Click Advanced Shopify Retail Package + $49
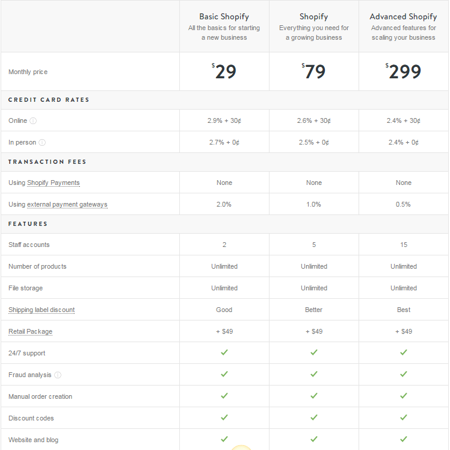The image size is (450, 450). [404, 331]
